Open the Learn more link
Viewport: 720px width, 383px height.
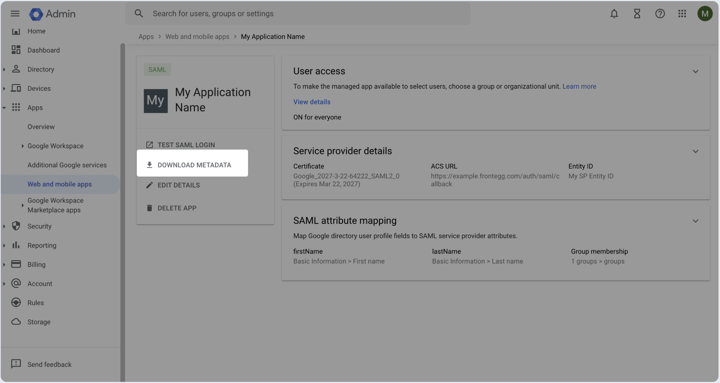(579, 86)
